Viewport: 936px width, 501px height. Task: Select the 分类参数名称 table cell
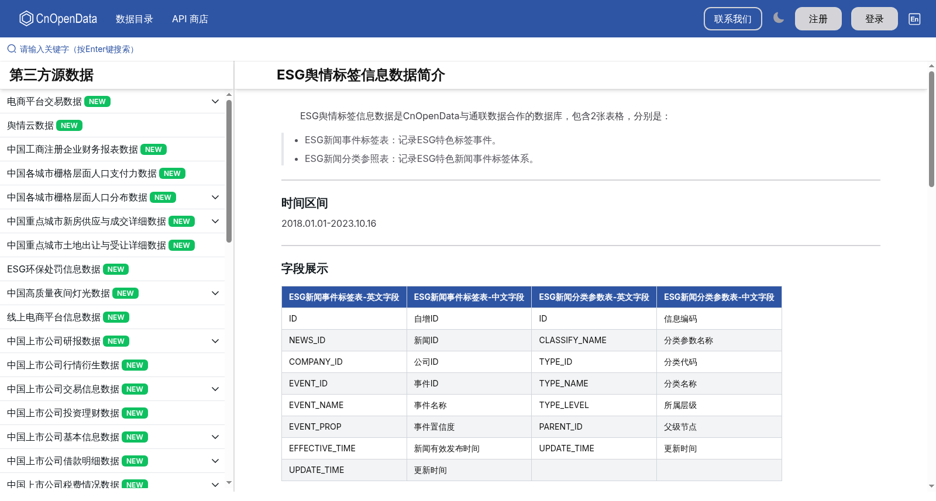(x=719, y=340)
